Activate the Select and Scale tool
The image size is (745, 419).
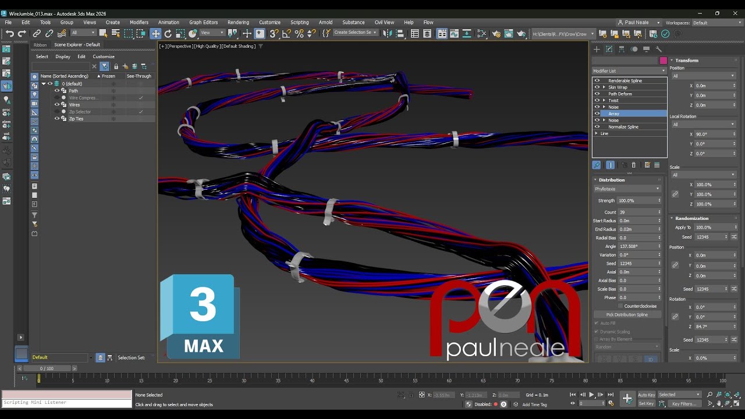180,34
